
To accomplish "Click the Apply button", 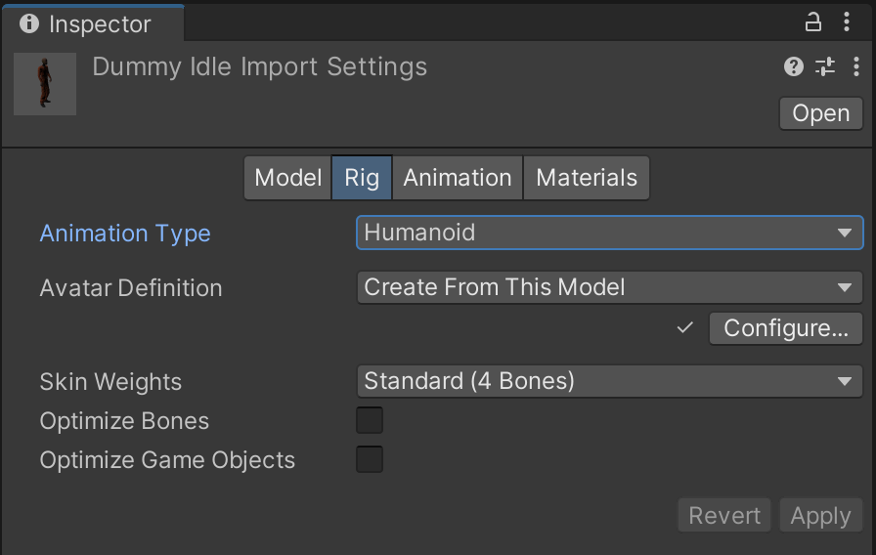I will pos(820,516).
